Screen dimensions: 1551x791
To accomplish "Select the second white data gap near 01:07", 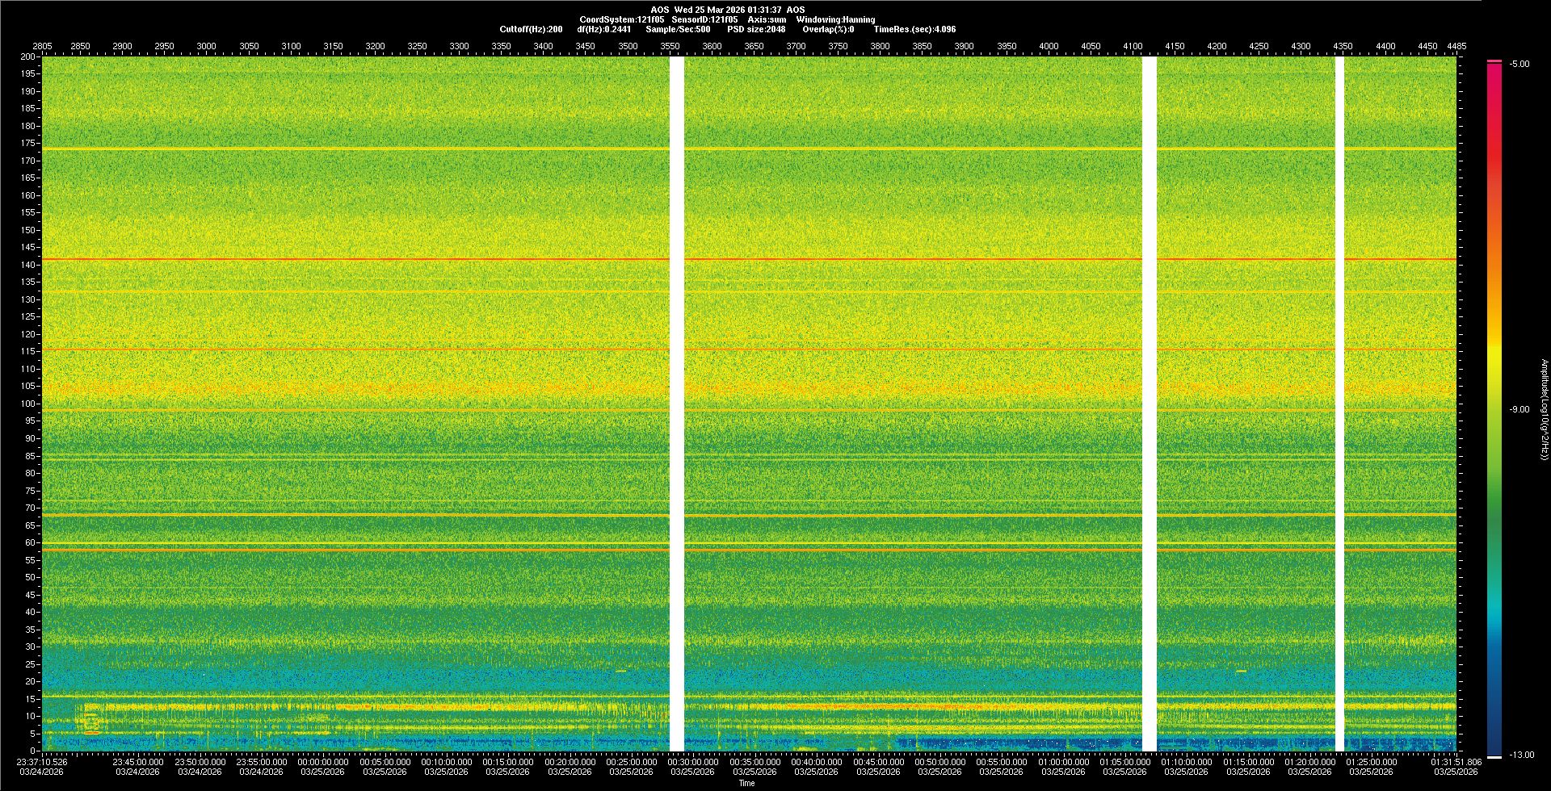I will coord(1149,404).
